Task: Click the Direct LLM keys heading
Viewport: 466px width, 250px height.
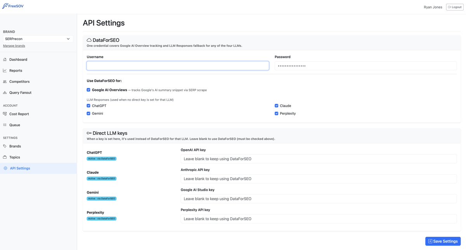Action: tap(110, 133)
